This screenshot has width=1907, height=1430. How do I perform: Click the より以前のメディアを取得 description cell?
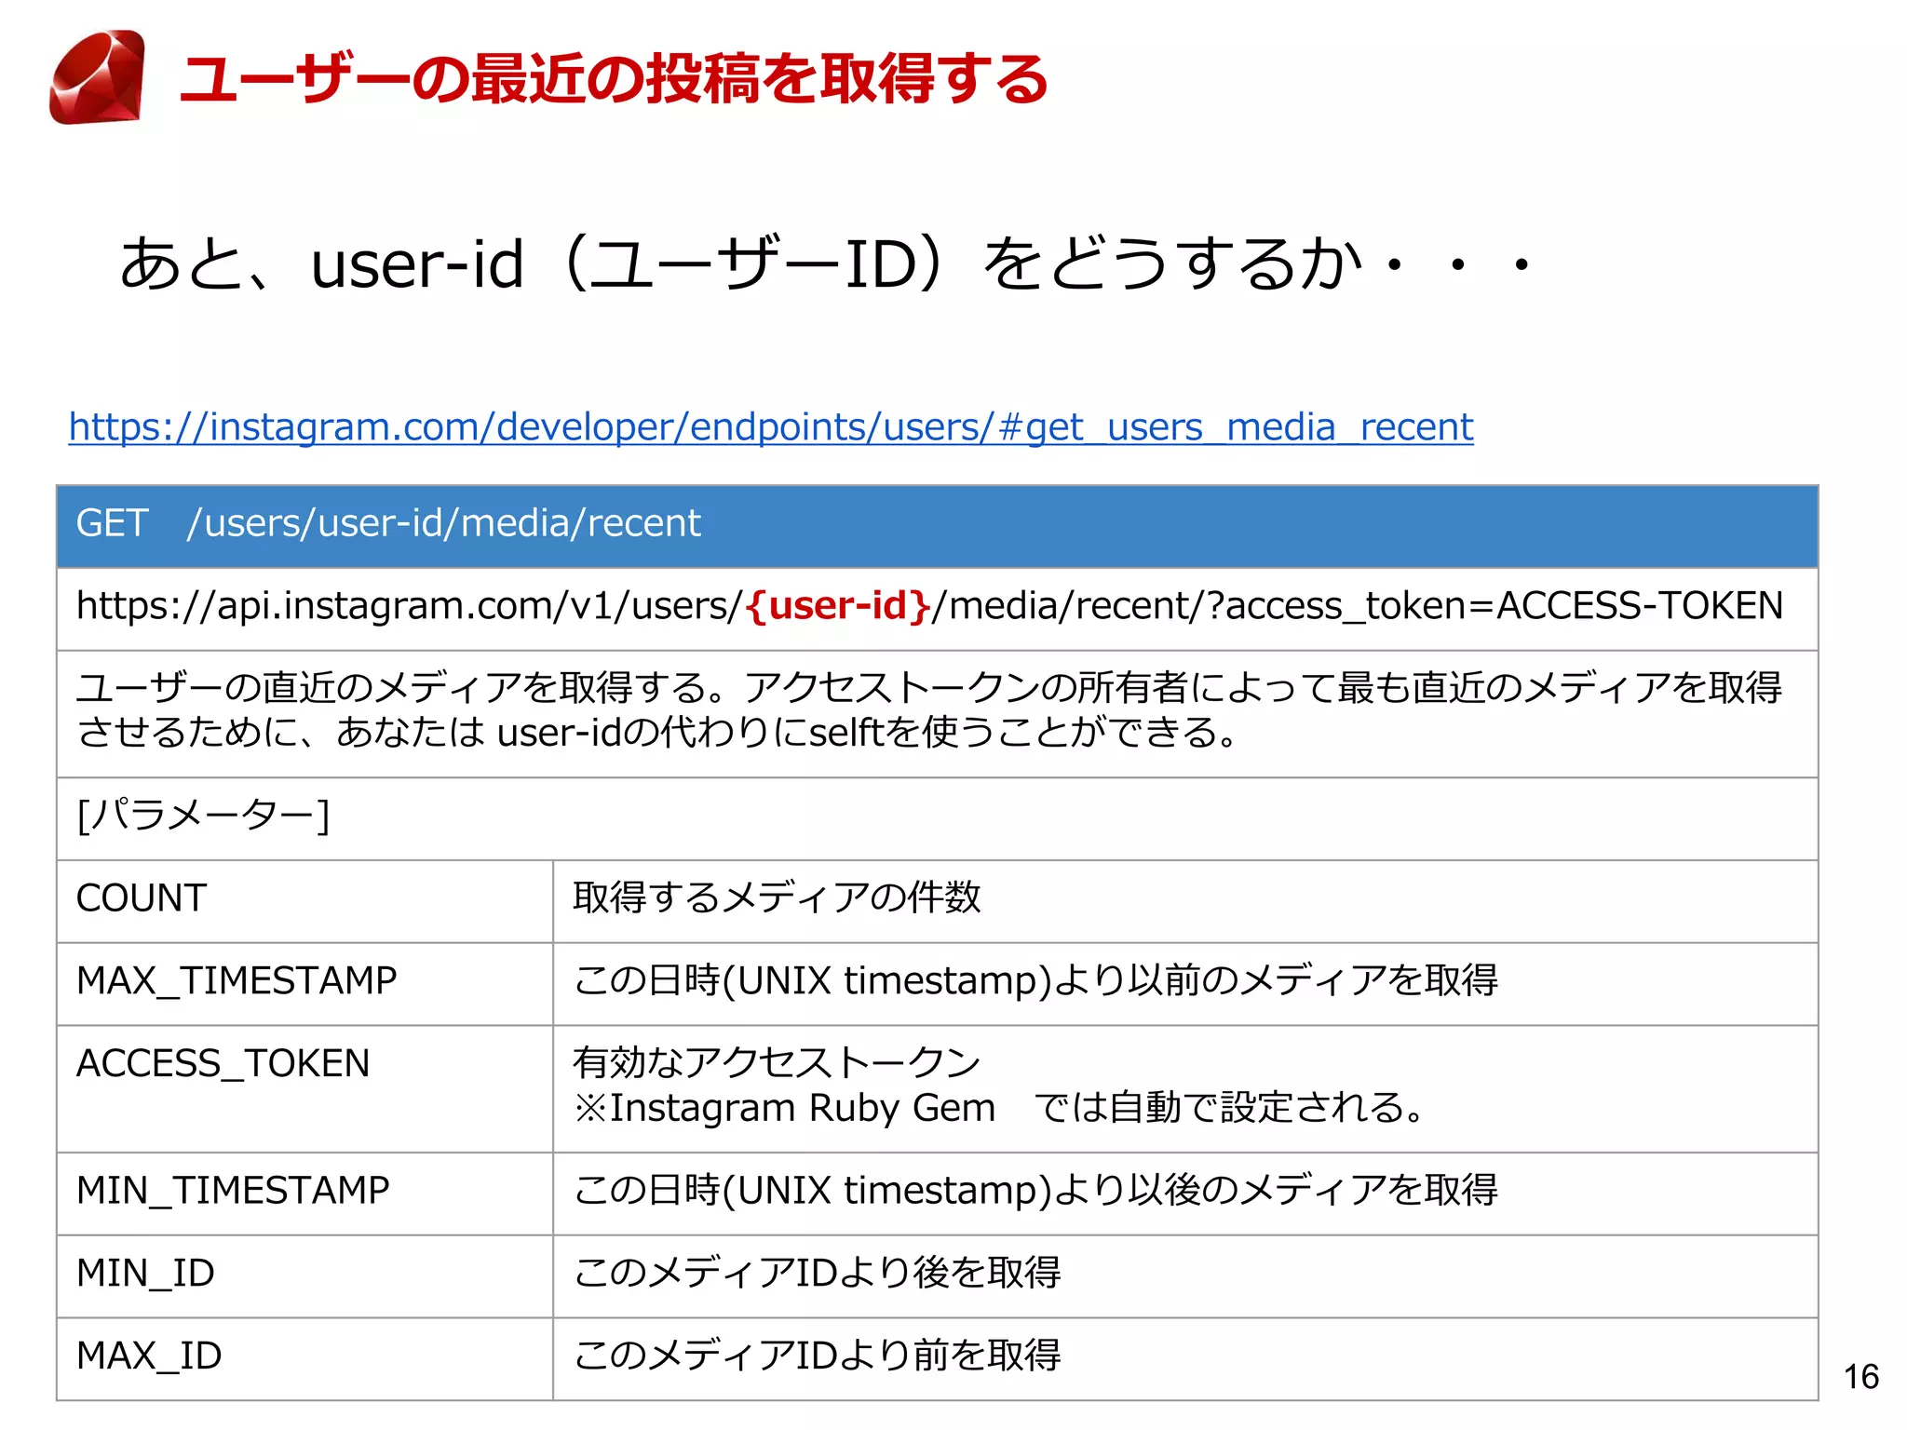1185,984
